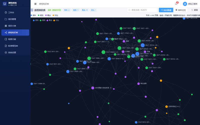Open the 质检工程师 user menu

pyautogui.click(x=190, y=4)
